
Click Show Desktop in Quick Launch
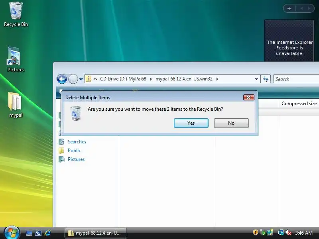tap(29, 233)
